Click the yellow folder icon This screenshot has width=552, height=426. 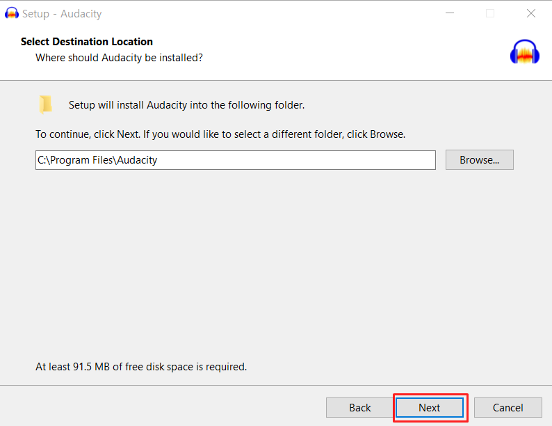click(x=45, y=104)
